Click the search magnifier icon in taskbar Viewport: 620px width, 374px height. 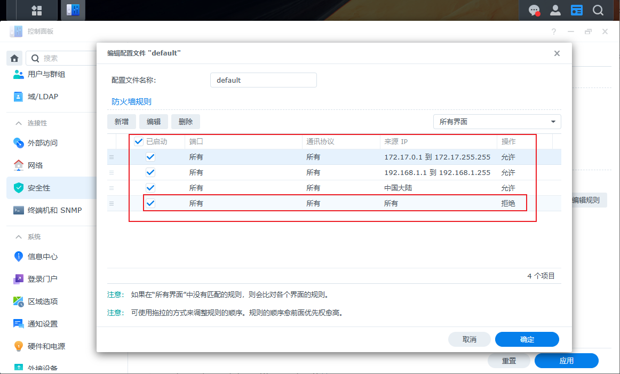click(x=598, y=10)
